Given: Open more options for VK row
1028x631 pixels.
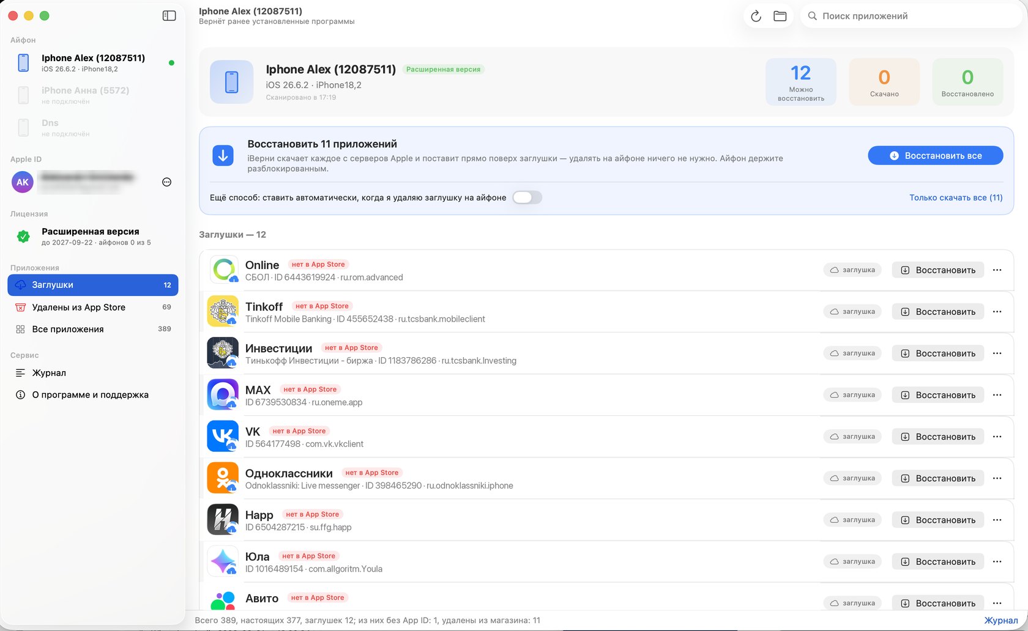Looking at the screenshot, I should click(x=997, y=436).
